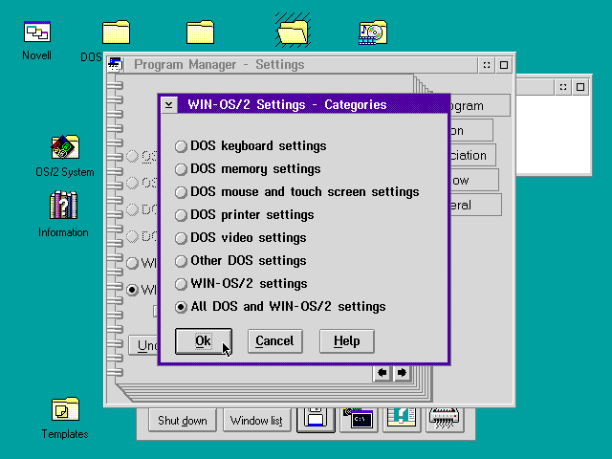Maximize the Program Manager Settings window
The image size is (612, 459).
coord(504,65)
